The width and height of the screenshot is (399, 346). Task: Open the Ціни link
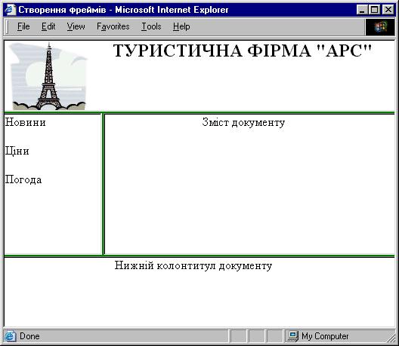17,151
